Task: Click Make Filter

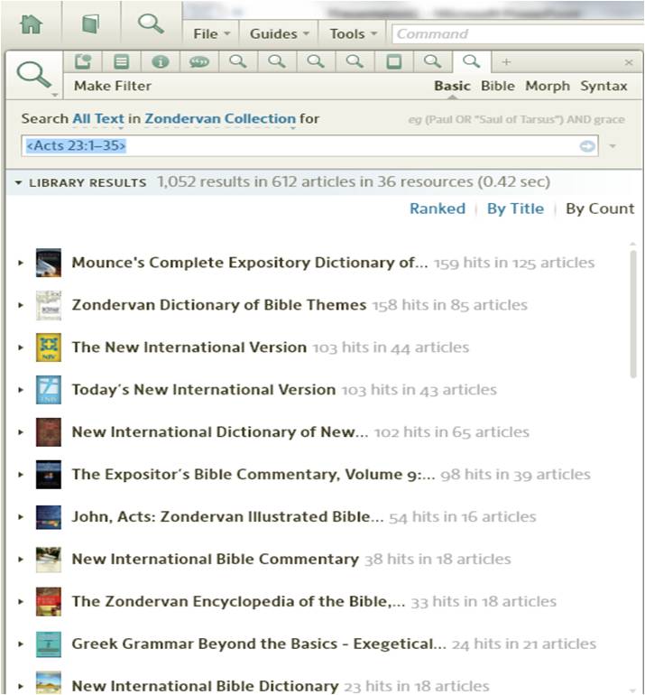Action: pyautogui.click(x=113, y=86)
